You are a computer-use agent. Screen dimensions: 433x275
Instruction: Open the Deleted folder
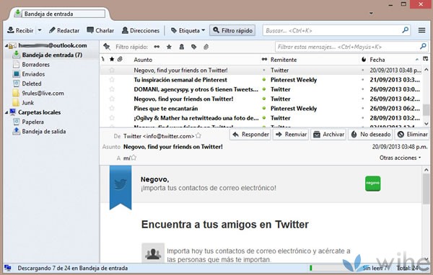pyautogui.click(x=32, y=84)
